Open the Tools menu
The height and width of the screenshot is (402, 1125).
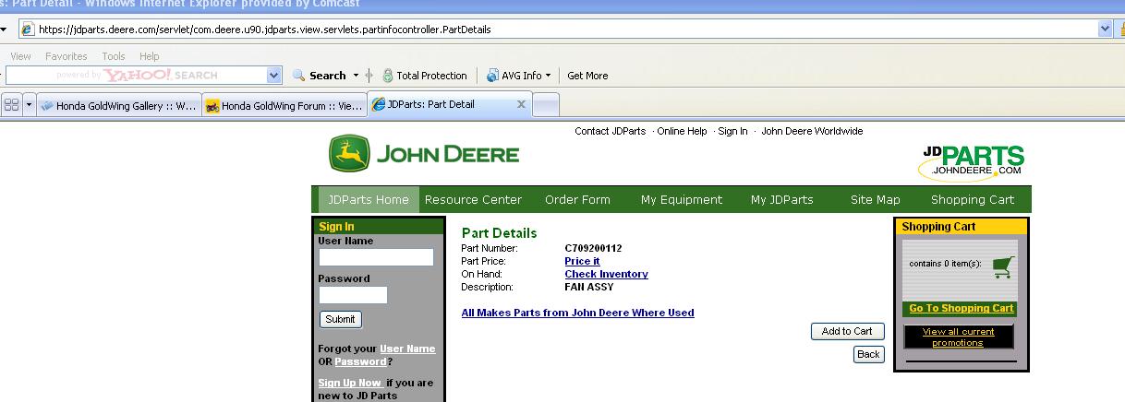pos(114,56)
